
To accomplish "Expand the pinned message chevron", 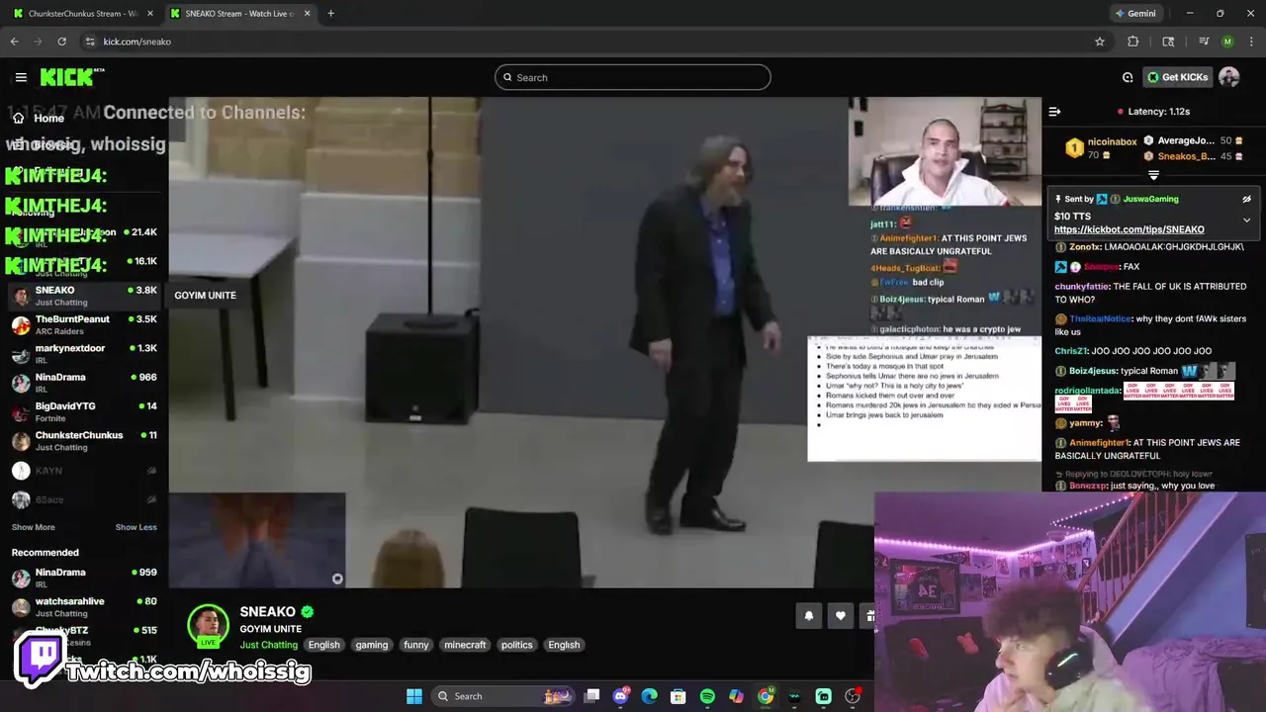I will pos(1246,220).
